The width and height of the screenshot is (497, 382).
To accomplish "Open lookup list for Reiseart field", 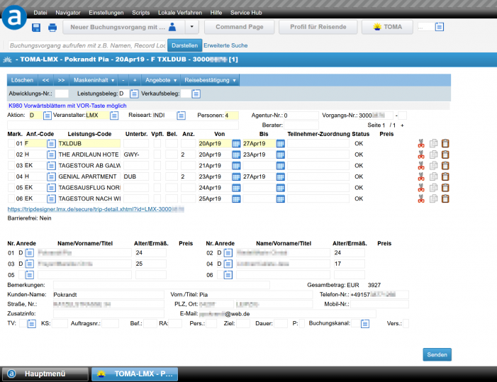I will pos(181,116).
